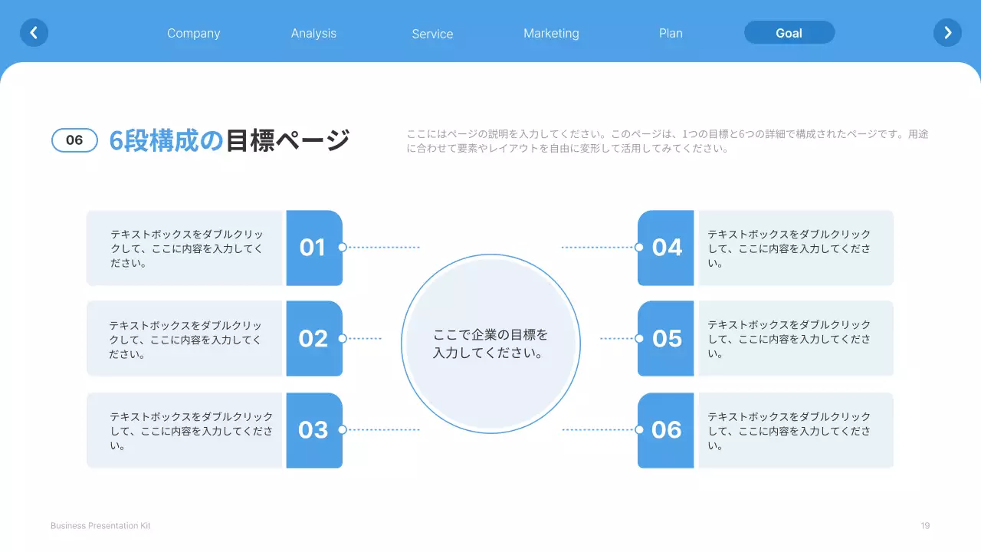Click the highlighted Goal button

coord(789,32)
